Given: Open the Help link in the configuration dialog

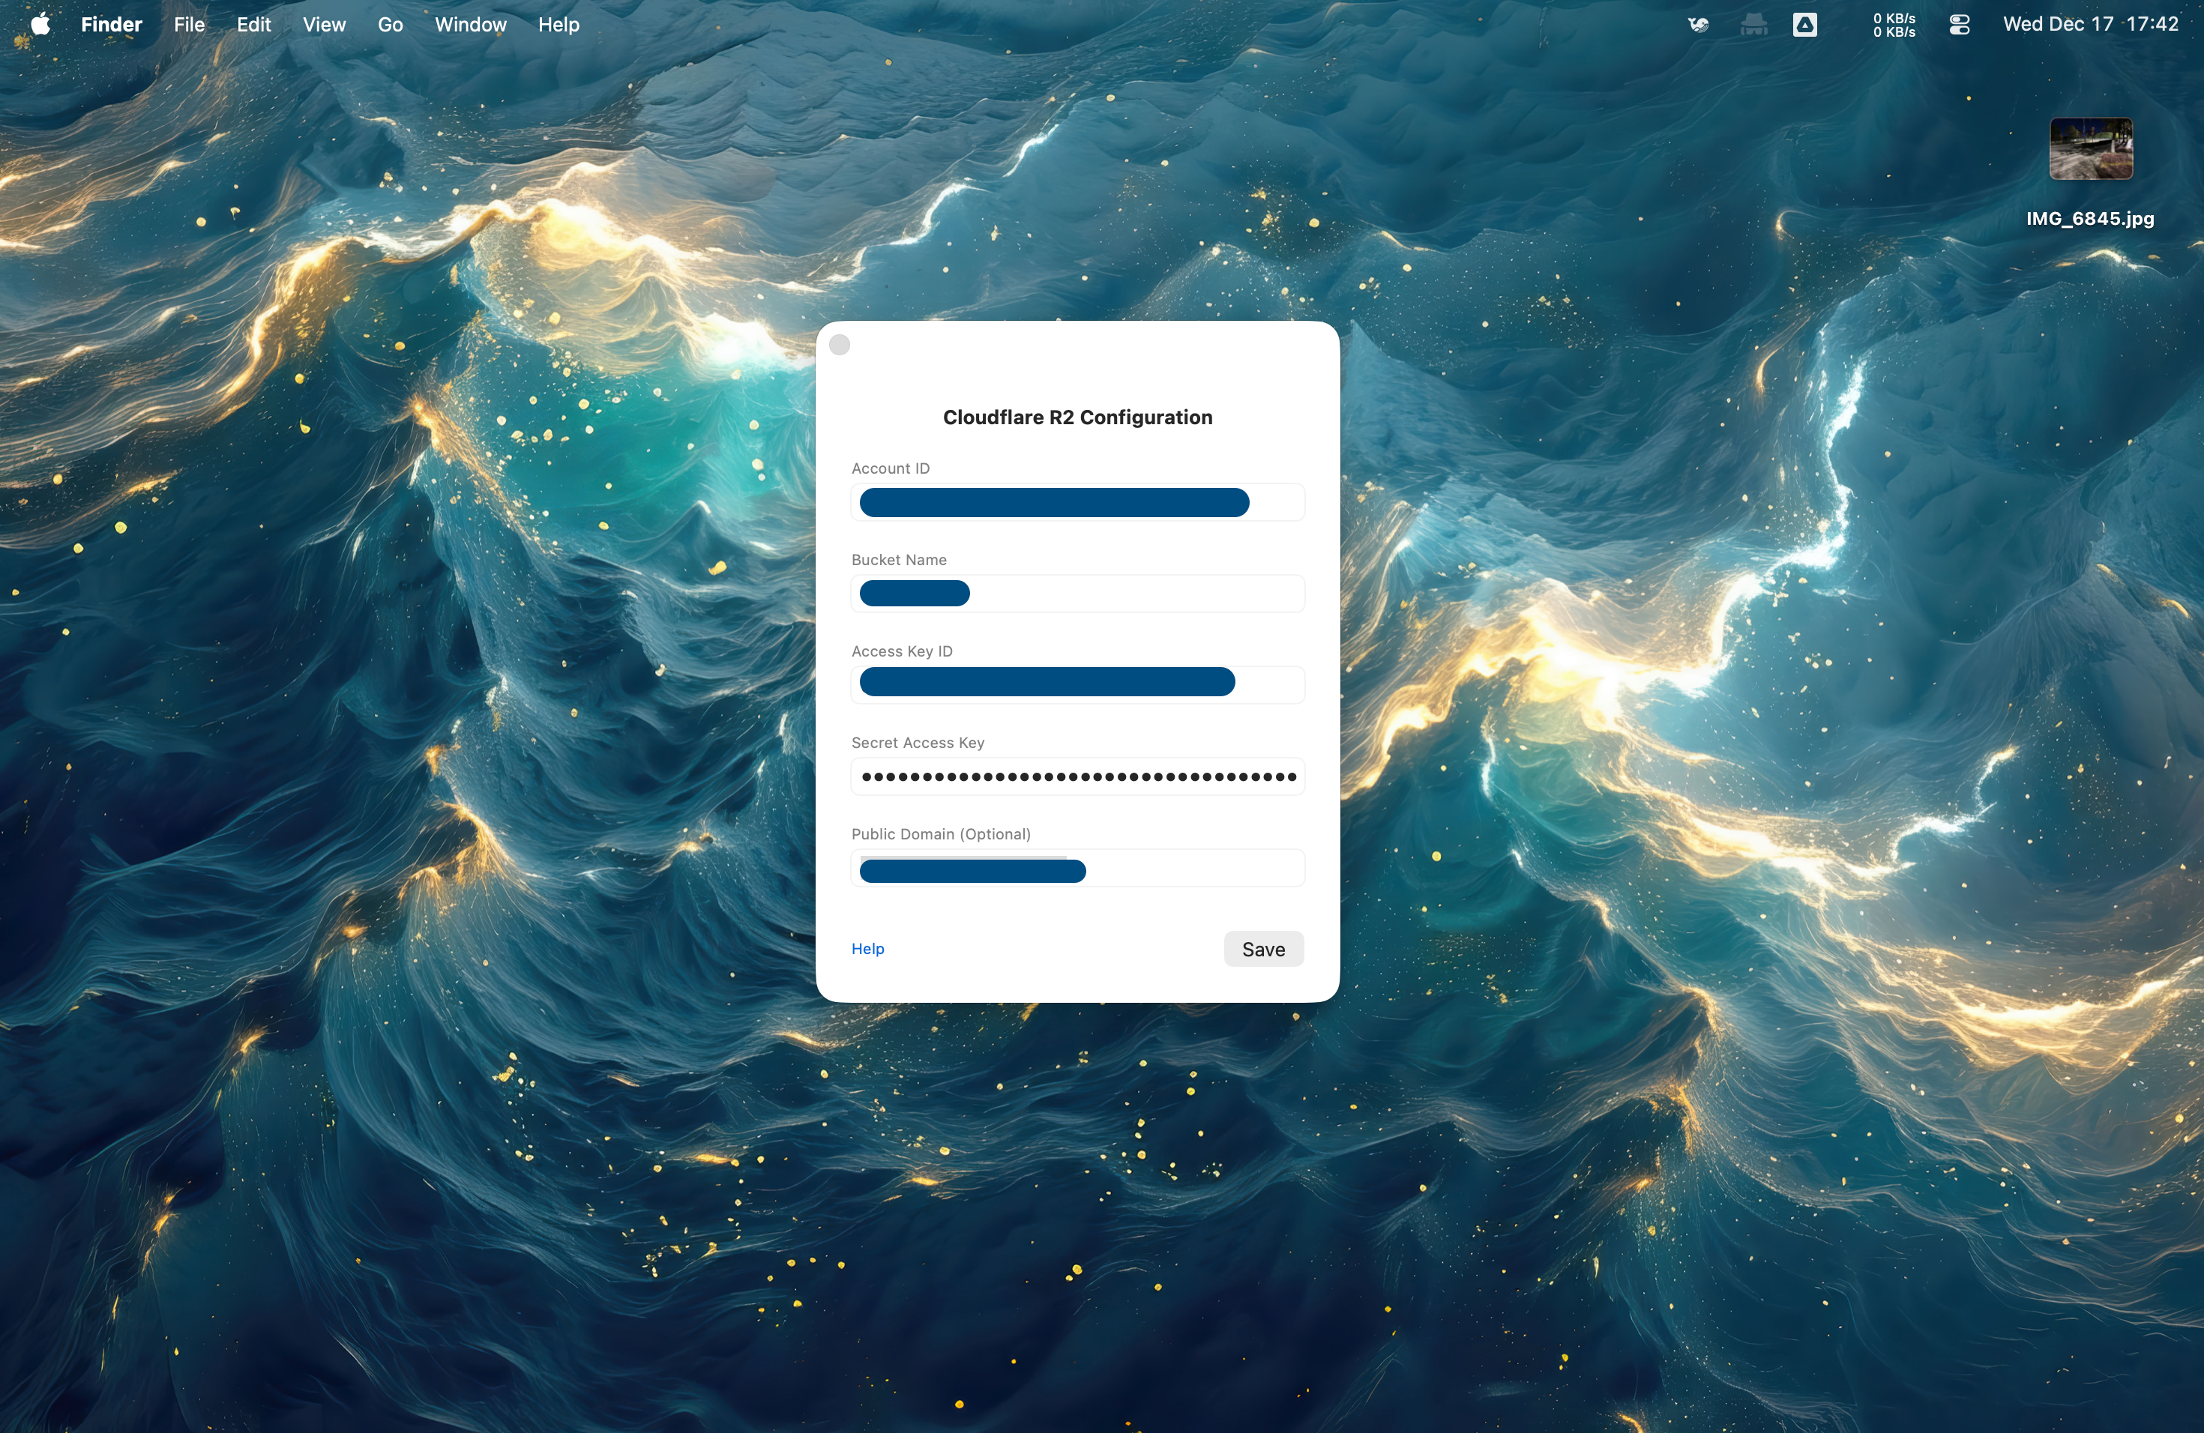Looking at the screenshot, I should click(x=867, y=949).
